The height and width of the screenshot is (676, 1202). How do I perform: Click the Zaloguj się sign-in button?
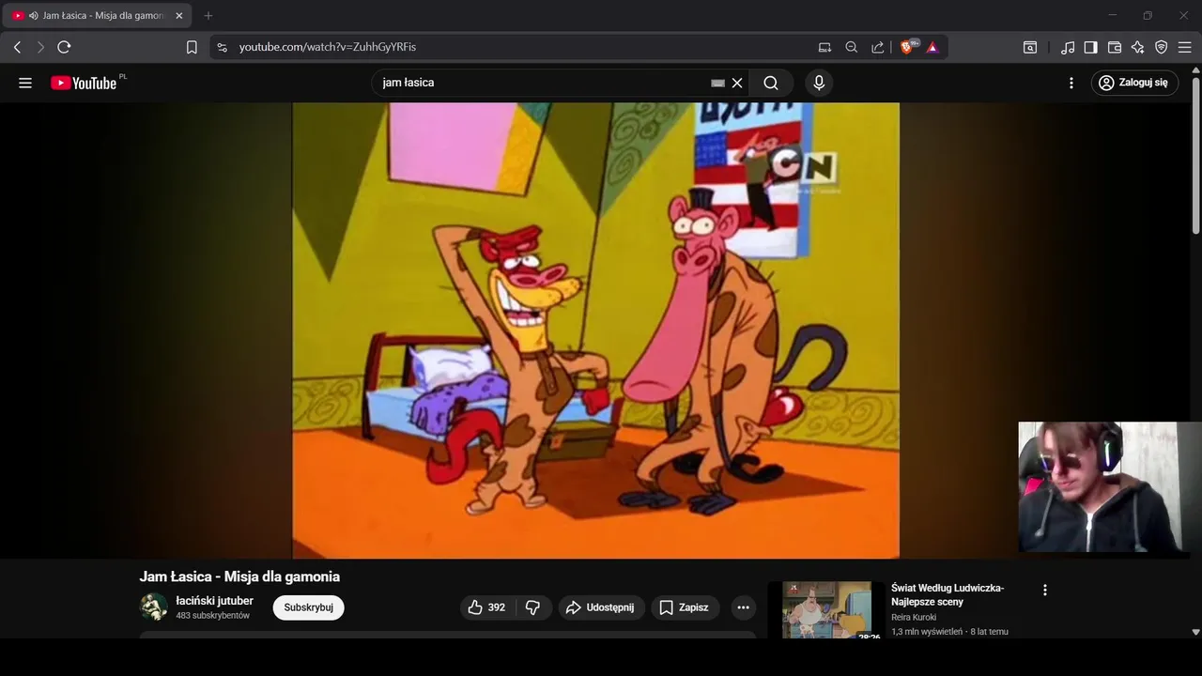1134,83
